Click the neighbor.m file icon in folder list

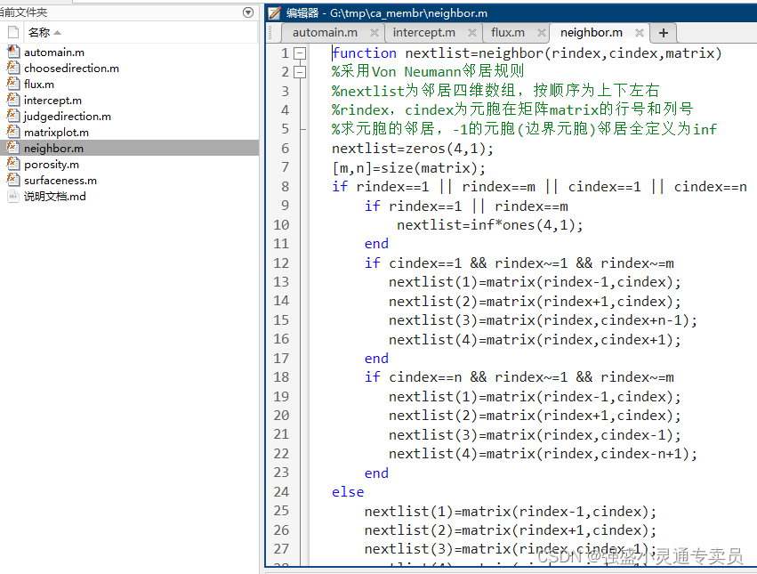click(x=13, y=147)
